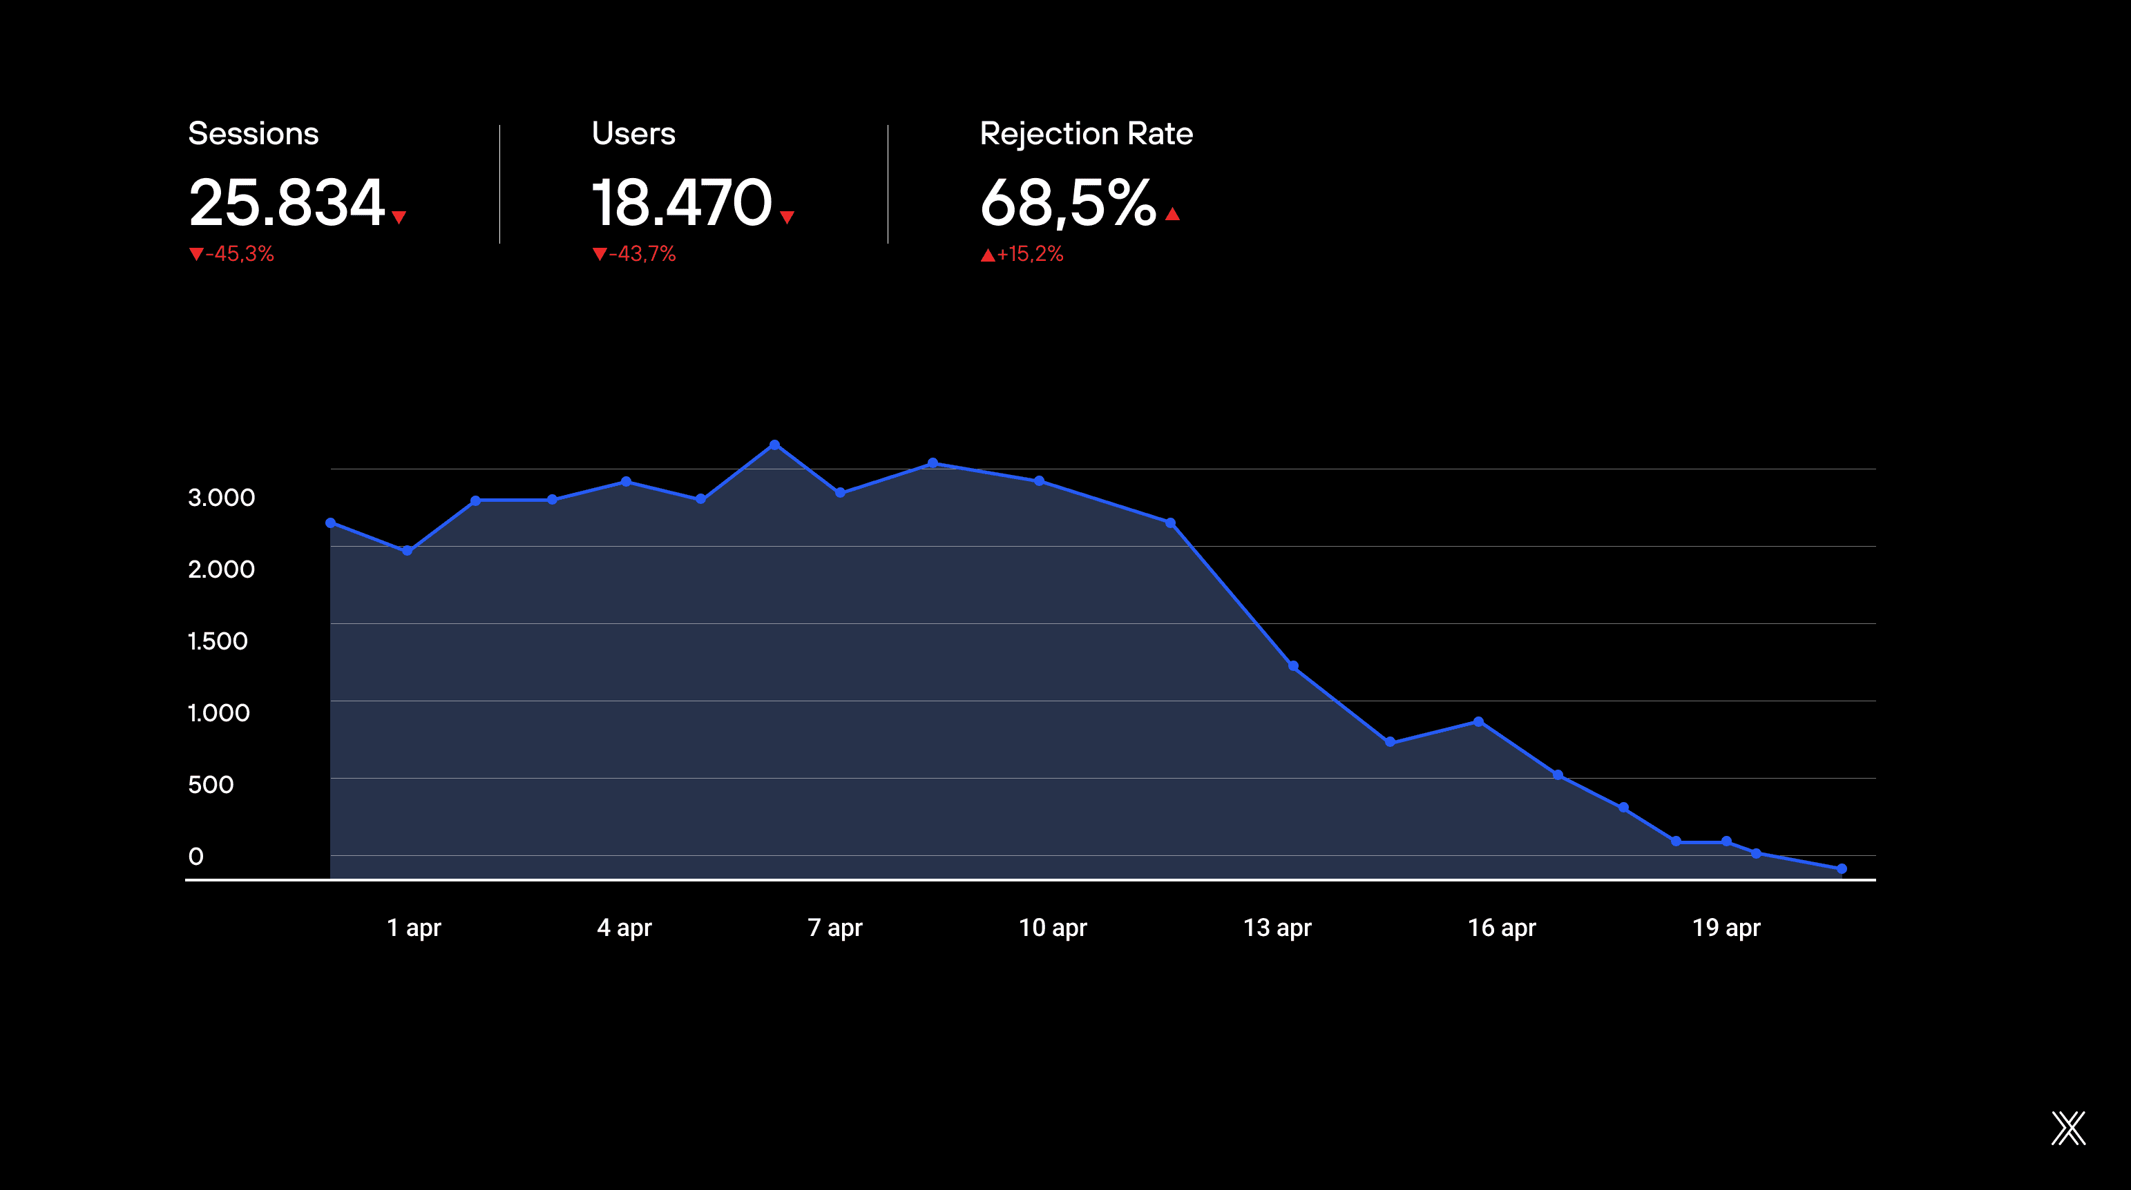Screen dimensions: 2131x1190
Task: Click the data point above 16 apr
Action: click(1478, 721)
